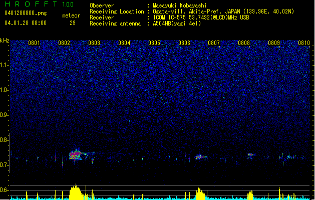This screenshot has height=200, width=315.
Task: Click the 0803 time marker
Action: click(x=94, y=42)
